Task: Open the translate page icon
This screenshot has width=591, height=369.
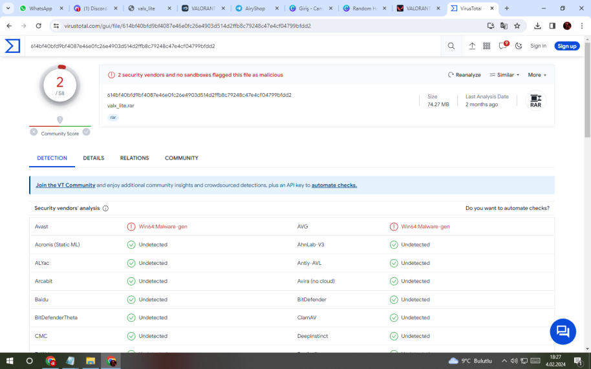Action: 504,26
